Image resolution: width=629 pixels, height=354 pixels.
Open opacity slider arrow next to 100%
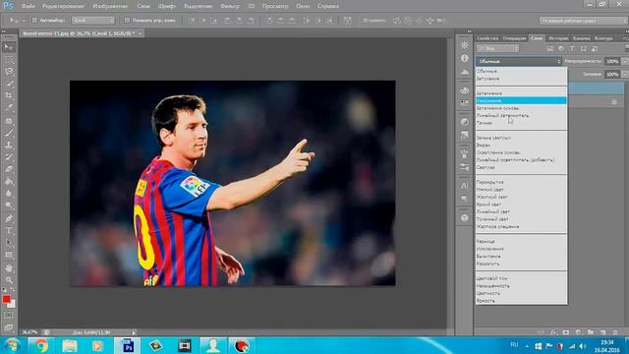625,61
